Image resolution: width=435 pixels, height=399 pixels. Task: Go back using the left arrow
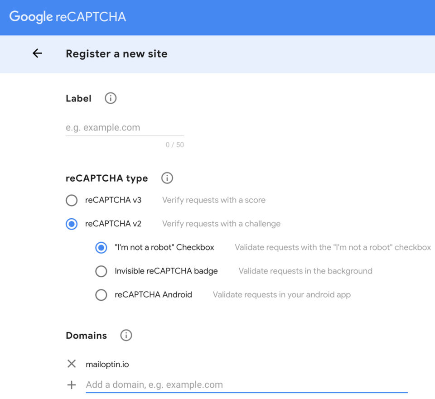(x=37, y=53)
